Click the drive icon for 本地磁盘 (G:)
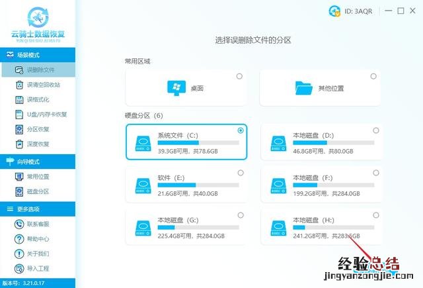 143,228
